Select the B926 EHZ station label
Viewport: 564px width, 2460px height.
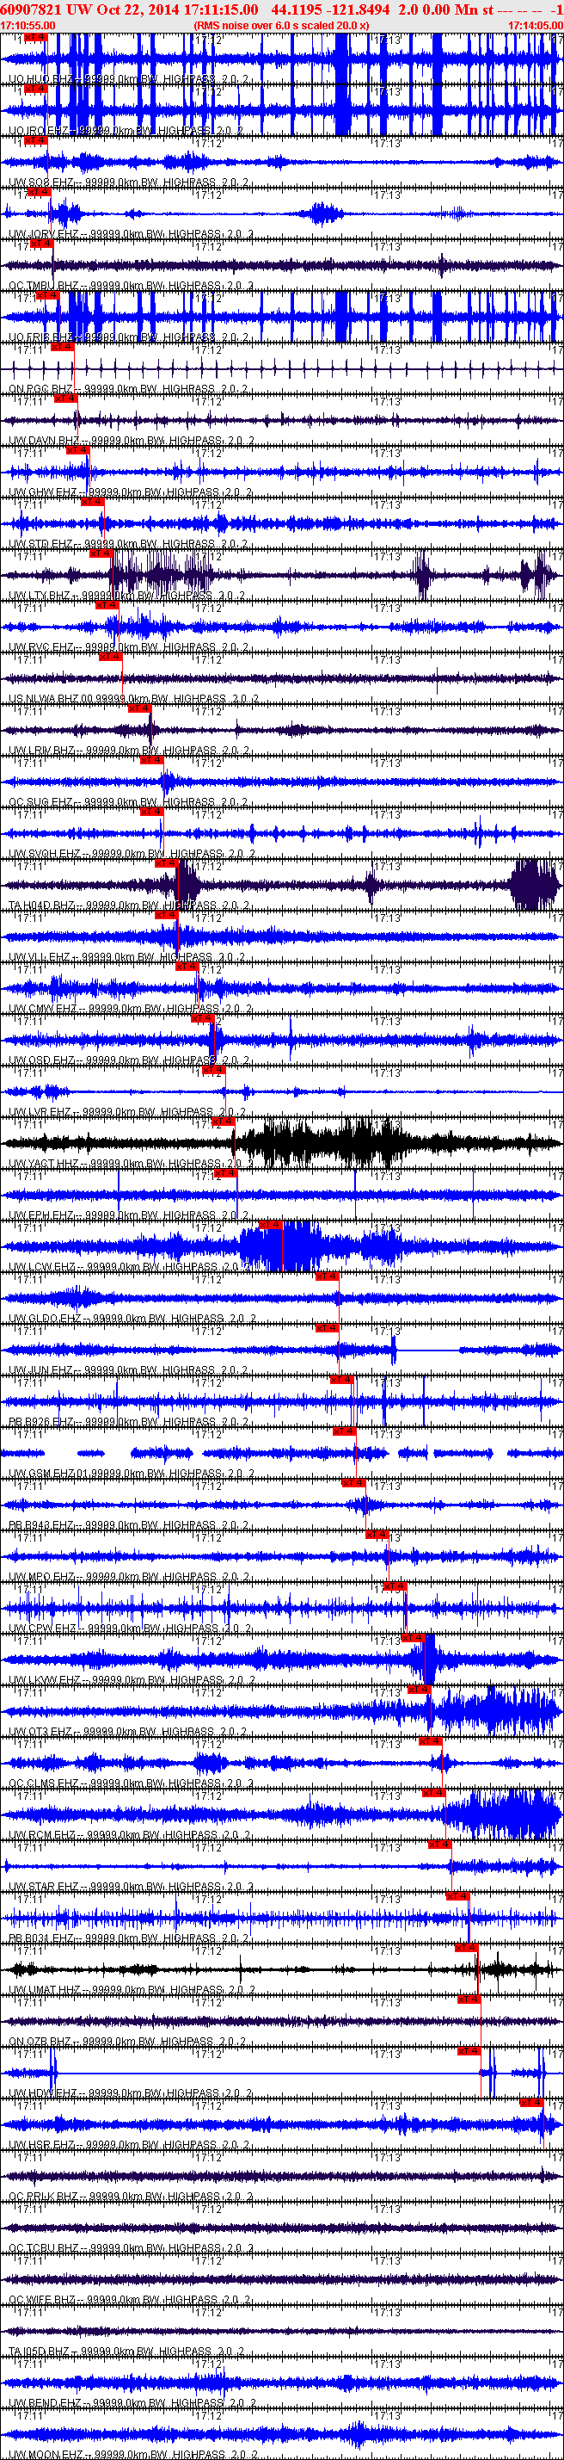point(129,1422)
